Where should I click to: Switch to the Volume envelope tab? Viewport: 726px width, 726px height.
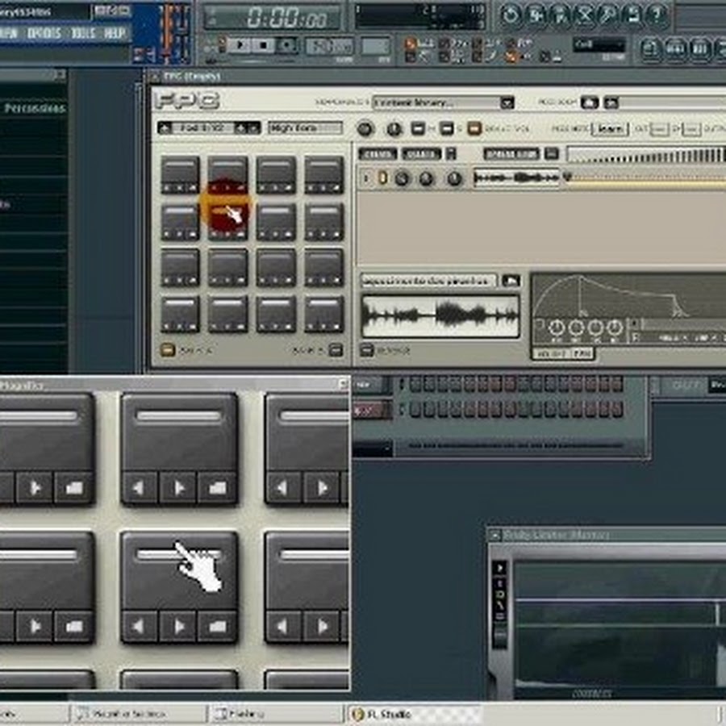coord(552,354)
